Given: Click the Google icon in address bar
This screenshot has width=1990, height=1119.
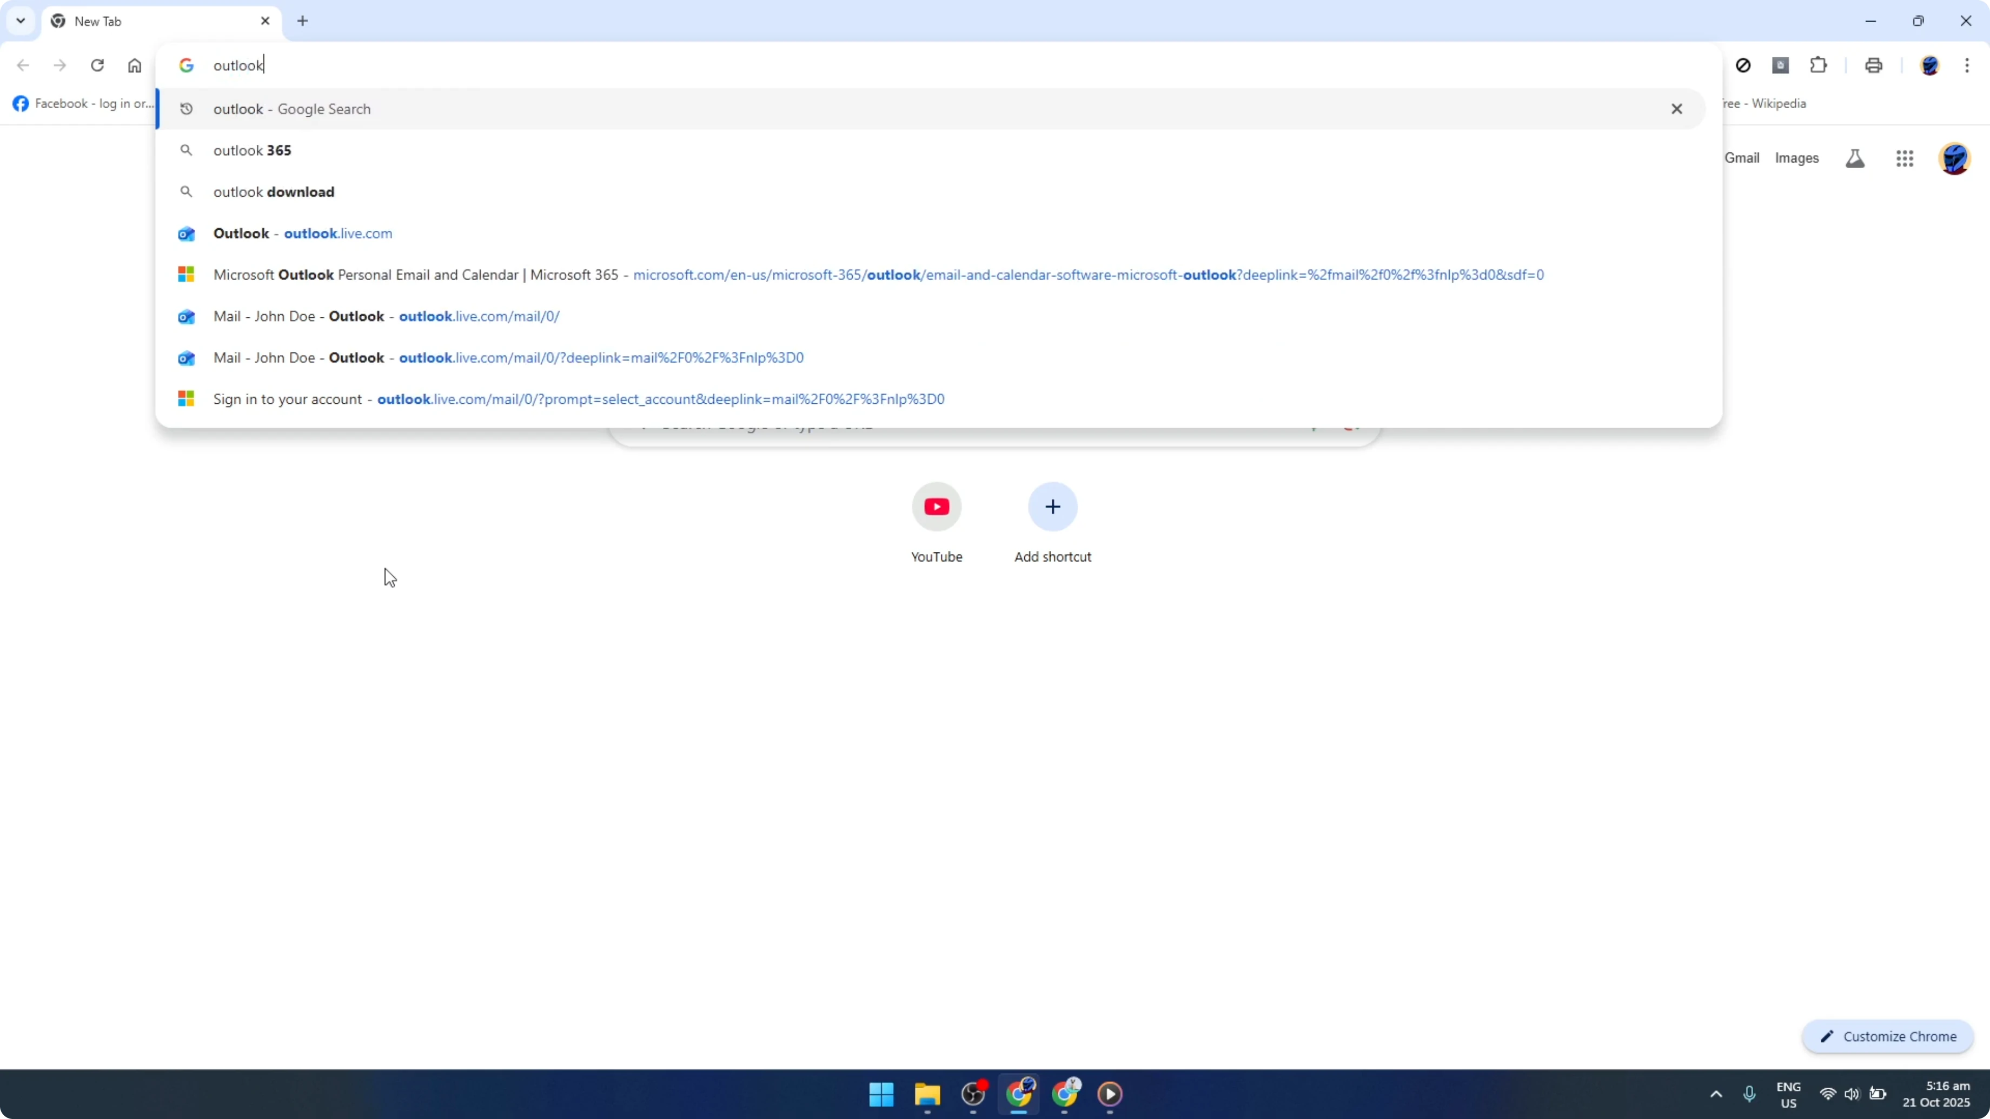Looking at the screenshot, I should pos(186,65).
